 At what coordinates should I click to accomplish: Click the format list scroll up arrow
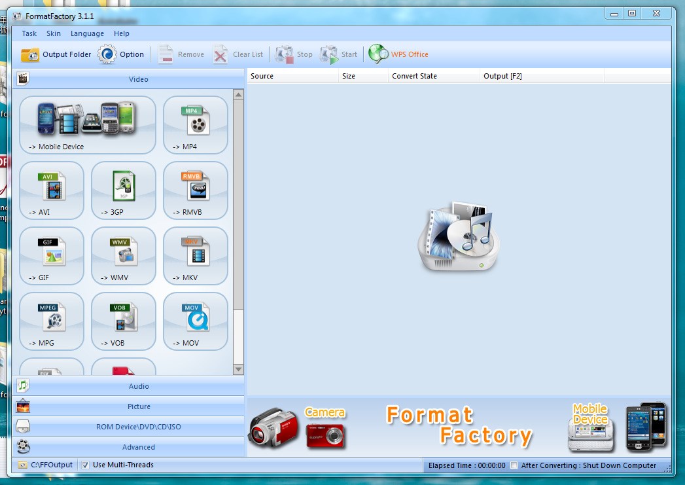pos(239,95)
